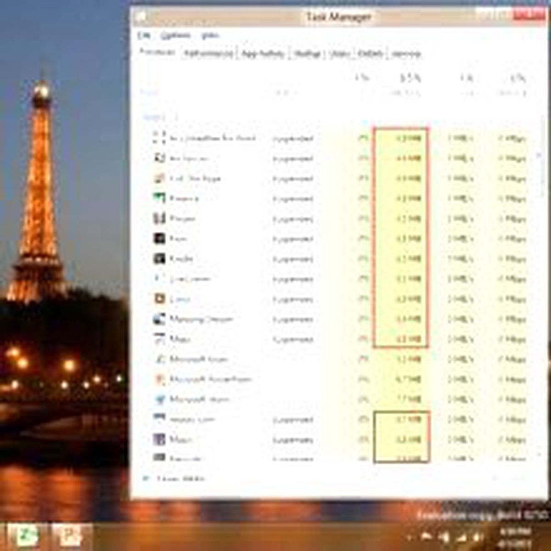Image resolution: width=551 pixels, height=551 pixels.
Task: Click Suspended status of Kindle row
Action: [292, 259]
